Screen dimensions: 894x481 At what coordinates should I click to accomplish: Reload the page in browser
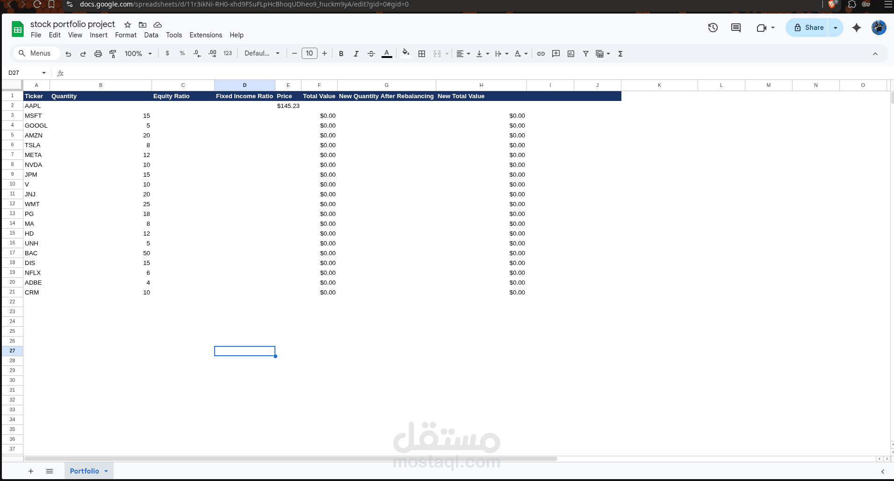point(37,4)
